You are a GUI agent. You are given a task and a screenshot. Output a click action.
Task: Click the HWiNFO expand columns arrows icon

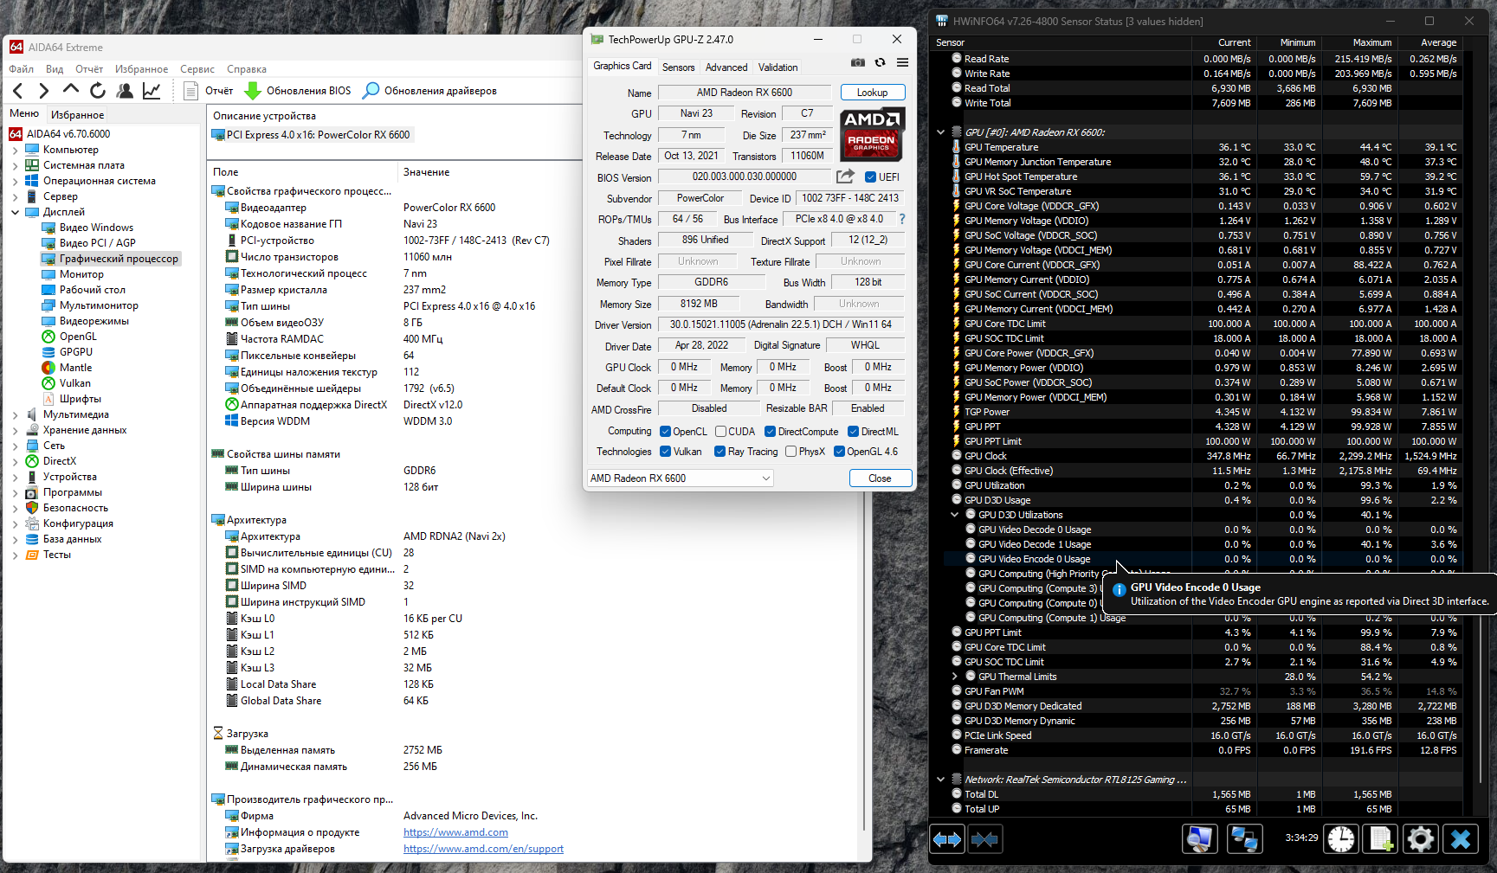[947, 839]
